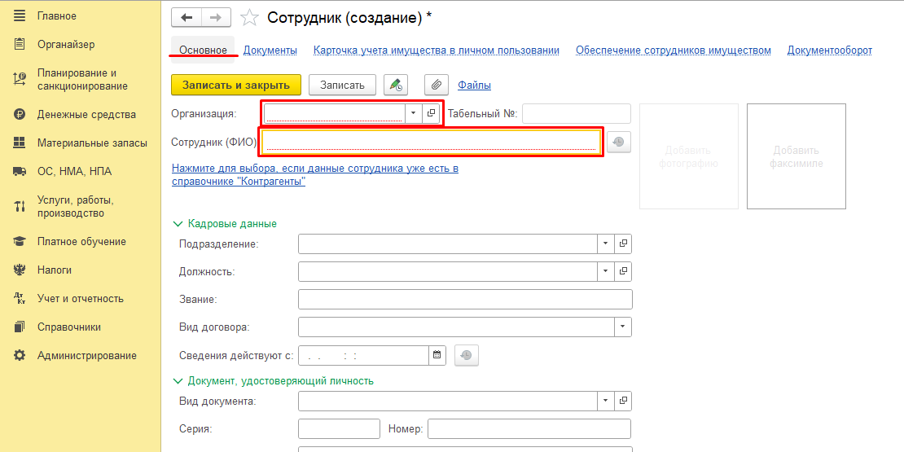
Task: Click the Звание input field
Action: point(465,299)
